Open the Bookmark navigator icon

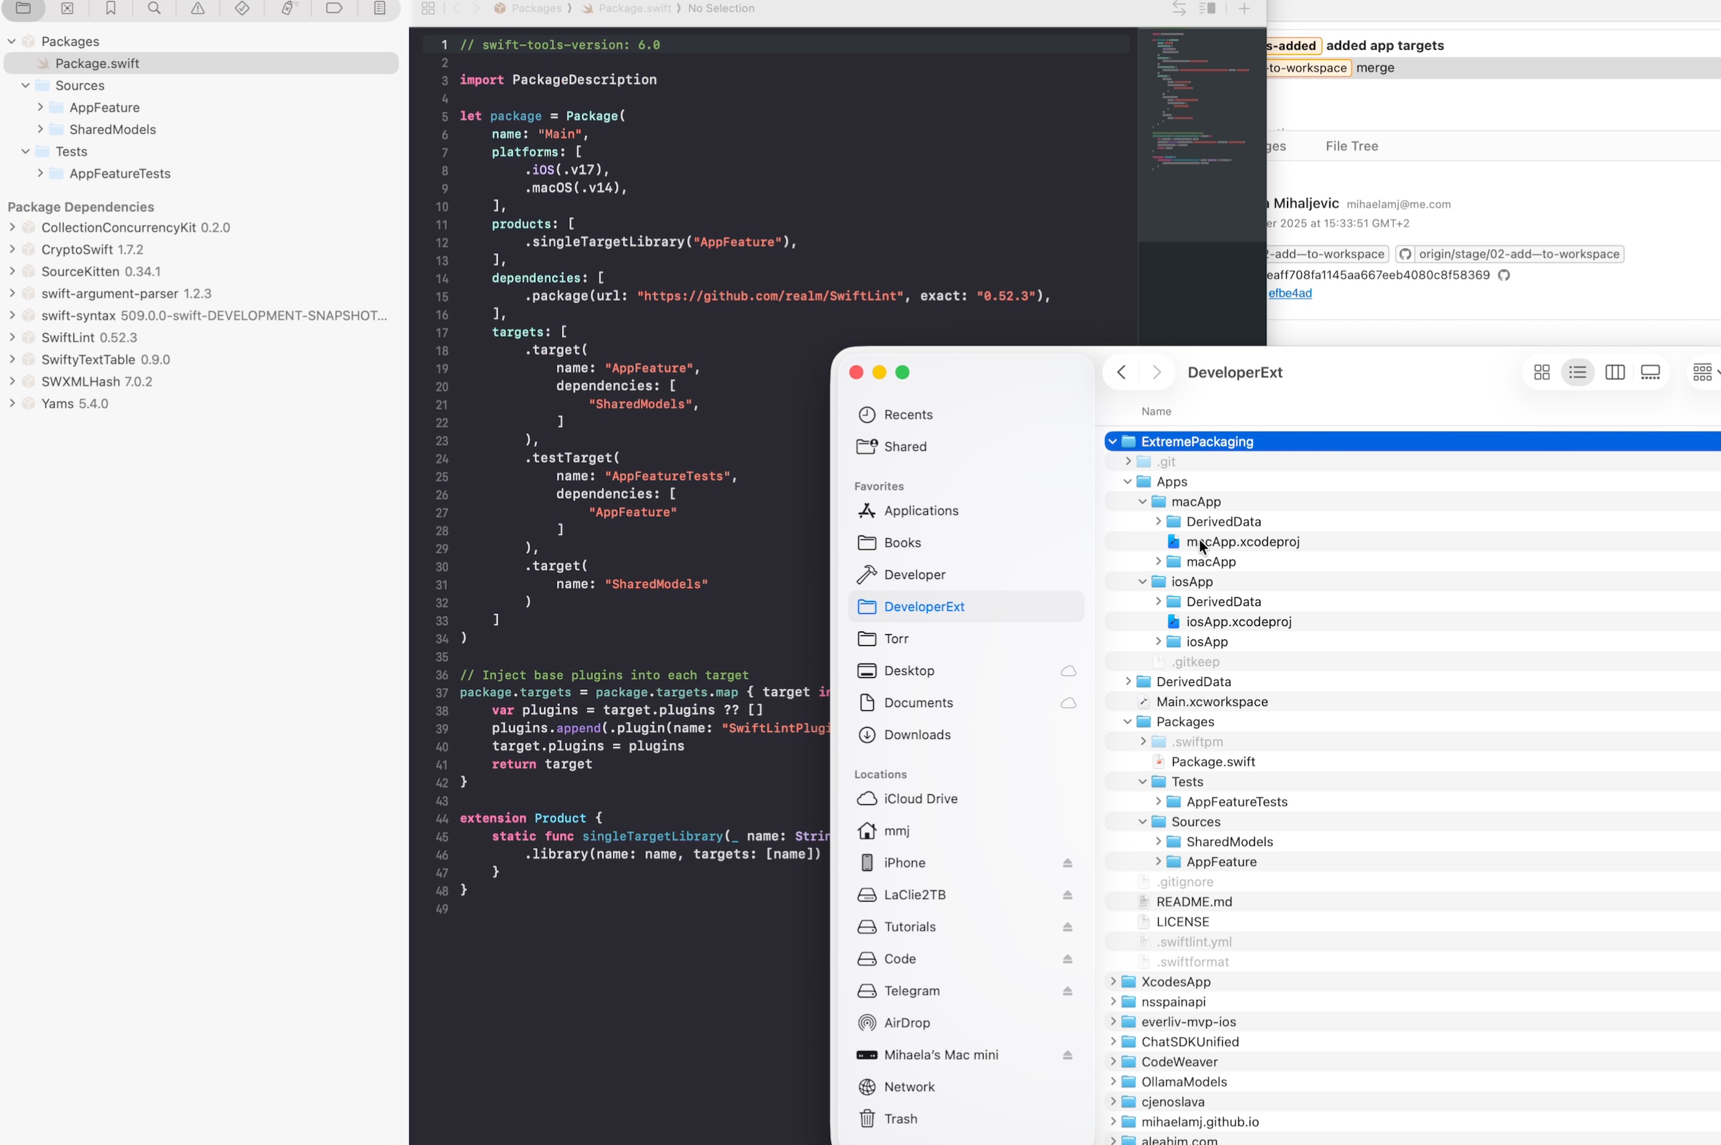[x=110, y=8]
